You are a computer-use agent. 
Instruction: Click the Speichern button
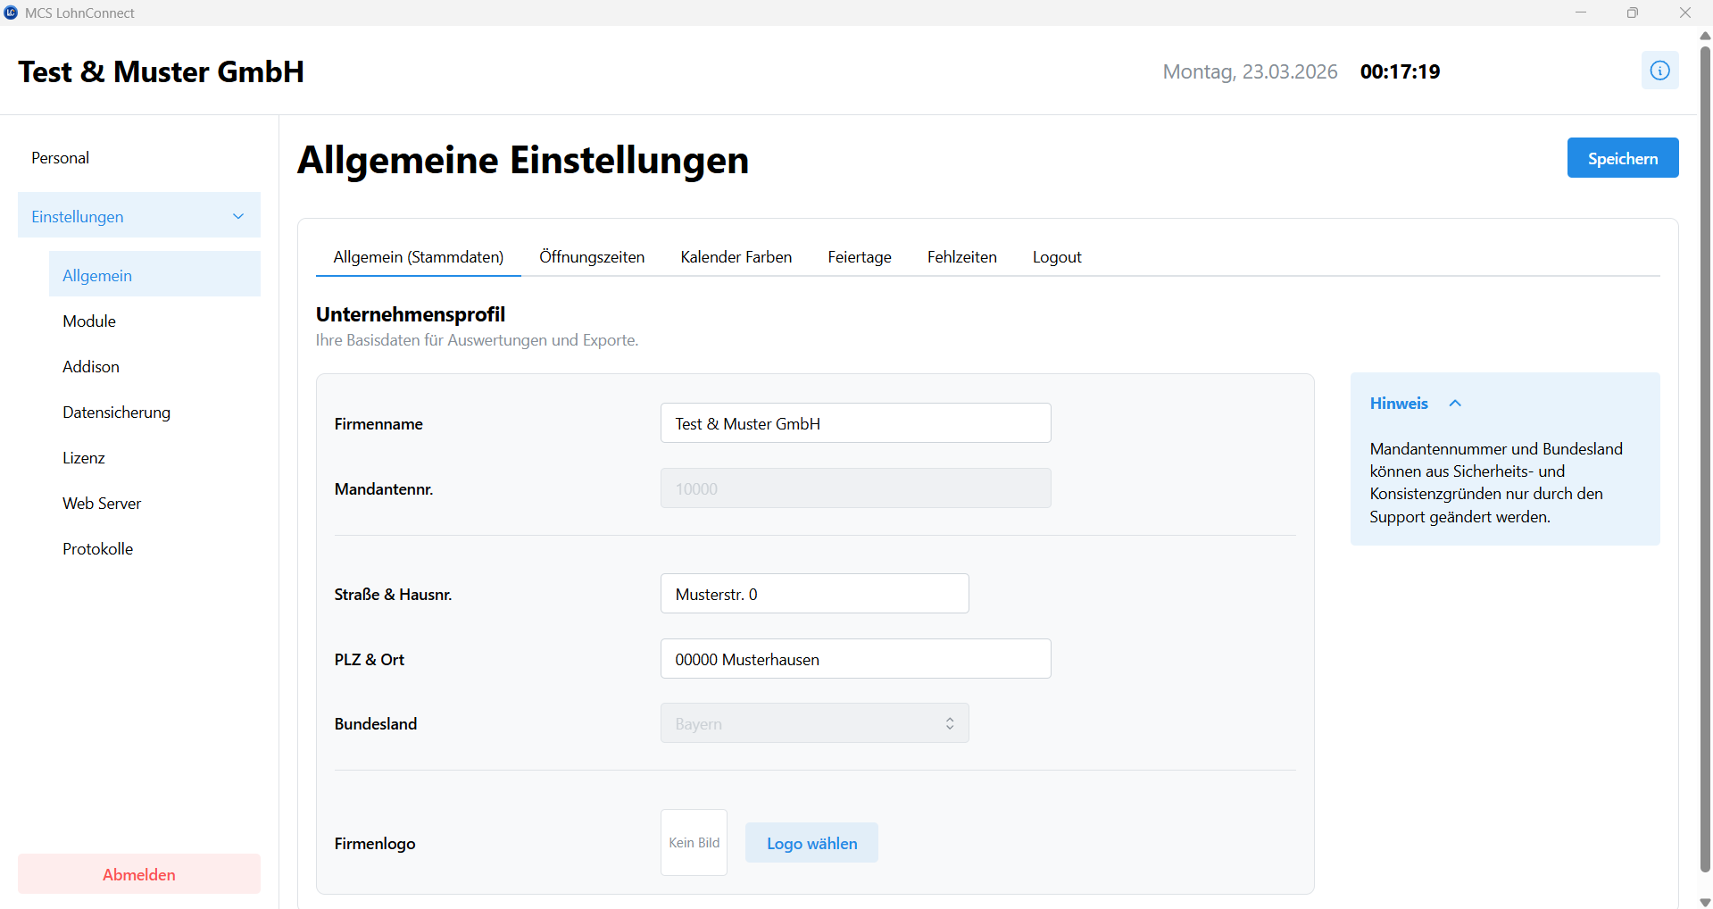pos(1622,157)
